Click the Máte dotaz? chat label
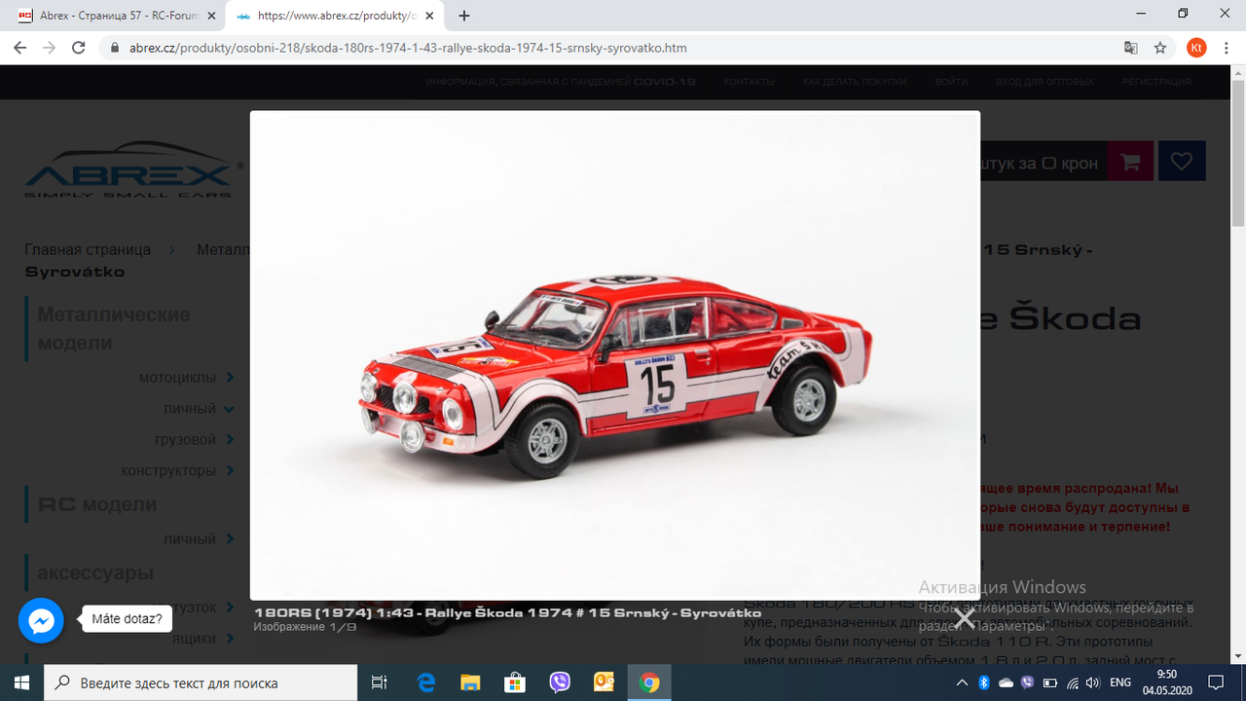The height and width of the screenshot is (701, 1246). coord(128,618)
